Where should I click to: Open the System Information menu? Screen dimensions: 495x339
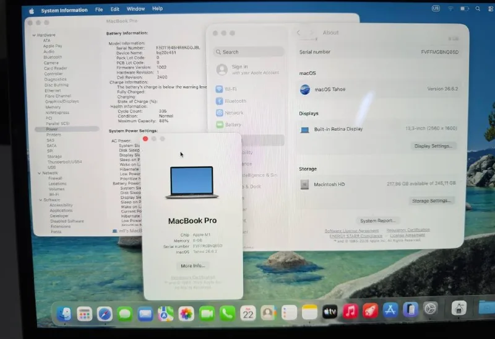(x=64, y=11)
